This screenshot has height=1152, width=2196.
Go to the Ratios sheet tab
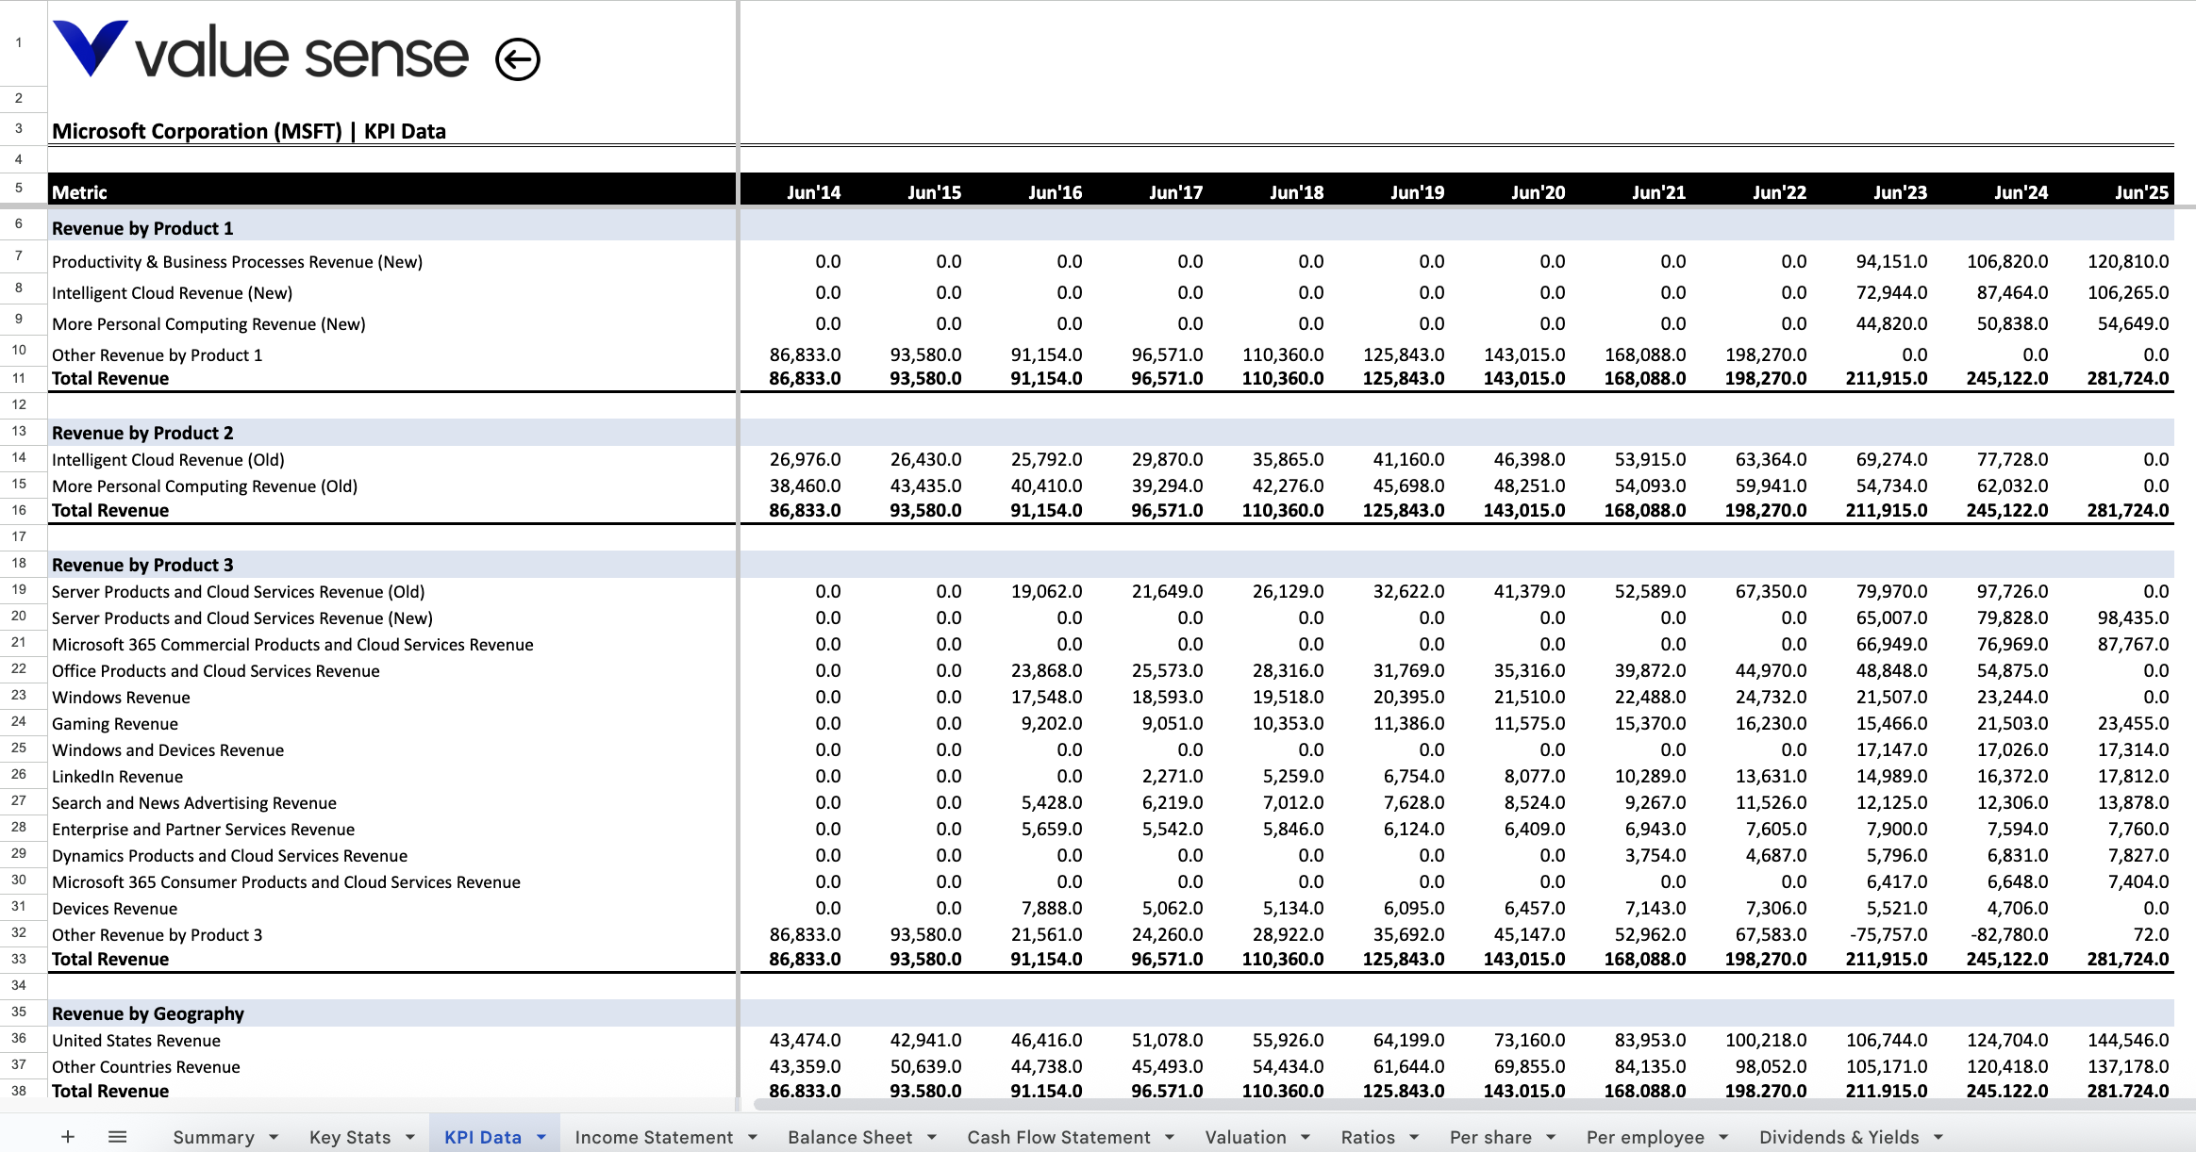[x=1368, y=1137]
